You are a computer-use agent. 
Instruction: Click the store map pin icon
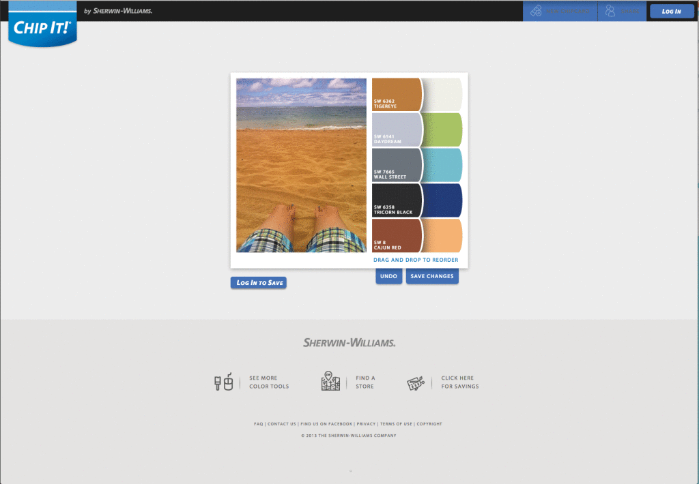click(x=330, y=381)
